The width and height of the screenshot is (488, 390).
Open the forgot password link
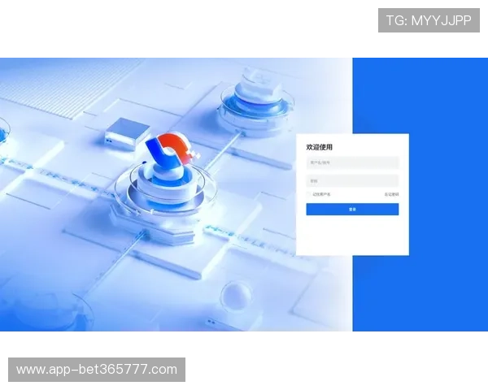[391, 194]
